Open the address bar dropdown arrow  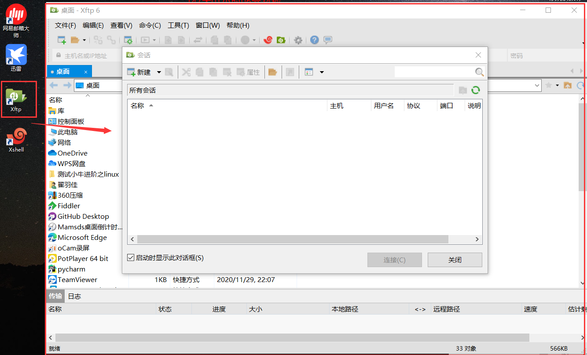point(536,85)
